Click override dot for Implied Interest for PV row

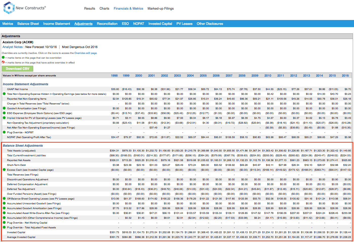4,118
